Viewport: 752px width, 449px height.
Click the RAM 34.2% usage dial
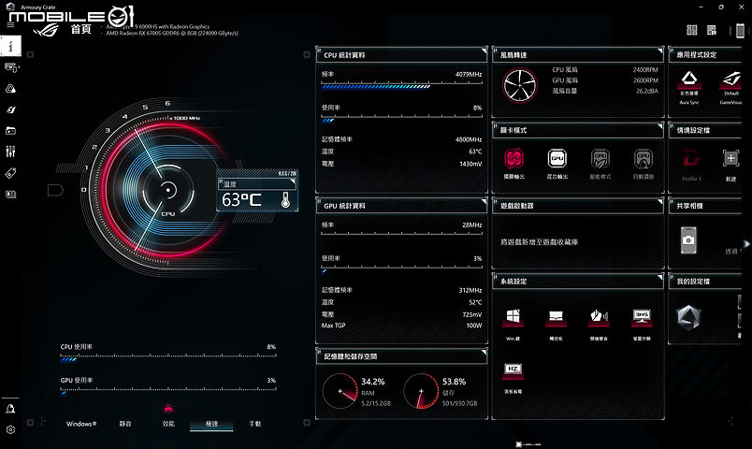(340, 391)
